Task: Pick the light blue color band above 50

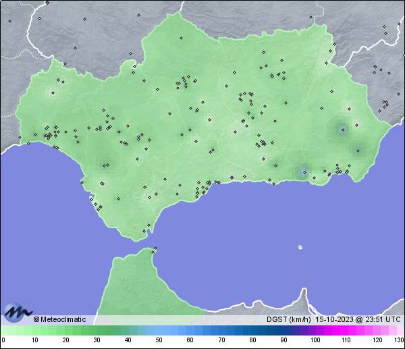Action: 158,330
